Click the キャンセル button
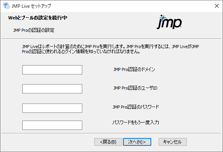The height and width of the screenshot is (152, 223). click(173, 142)
